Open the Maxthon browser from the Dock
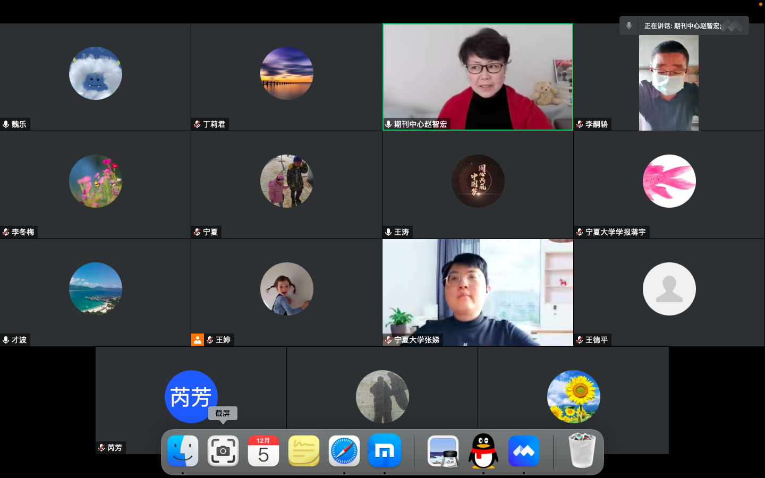 (384, 451)
